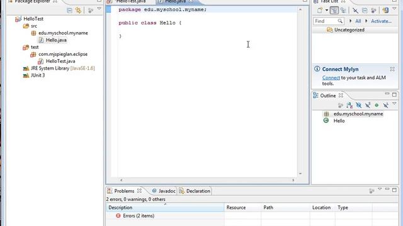Switch to the HelloTest.java editor tab
The height and width of the screenshot is (226, 403).
click(130, 1)
